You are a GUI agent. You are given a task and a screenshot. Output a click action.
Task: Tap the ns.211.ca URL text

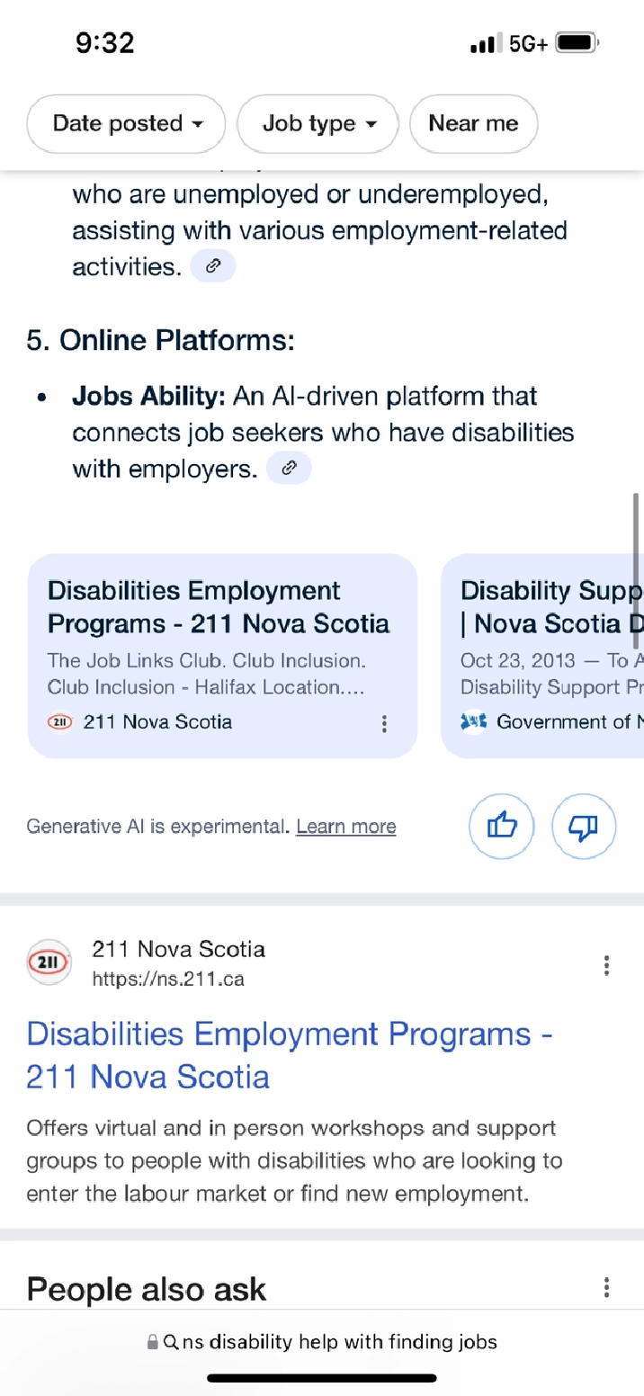pos(168,978)
